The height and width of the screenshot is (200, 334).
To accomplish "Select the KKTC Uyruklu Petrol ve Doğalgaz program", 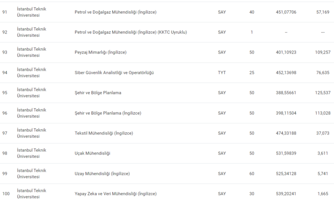I will click(x=131, y=32).
